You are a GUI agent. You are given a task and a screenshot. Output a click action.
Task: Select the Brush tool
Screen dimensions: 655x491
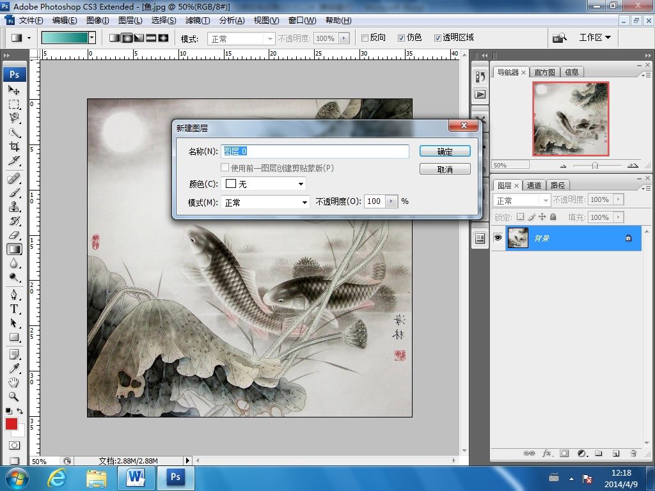14,193
